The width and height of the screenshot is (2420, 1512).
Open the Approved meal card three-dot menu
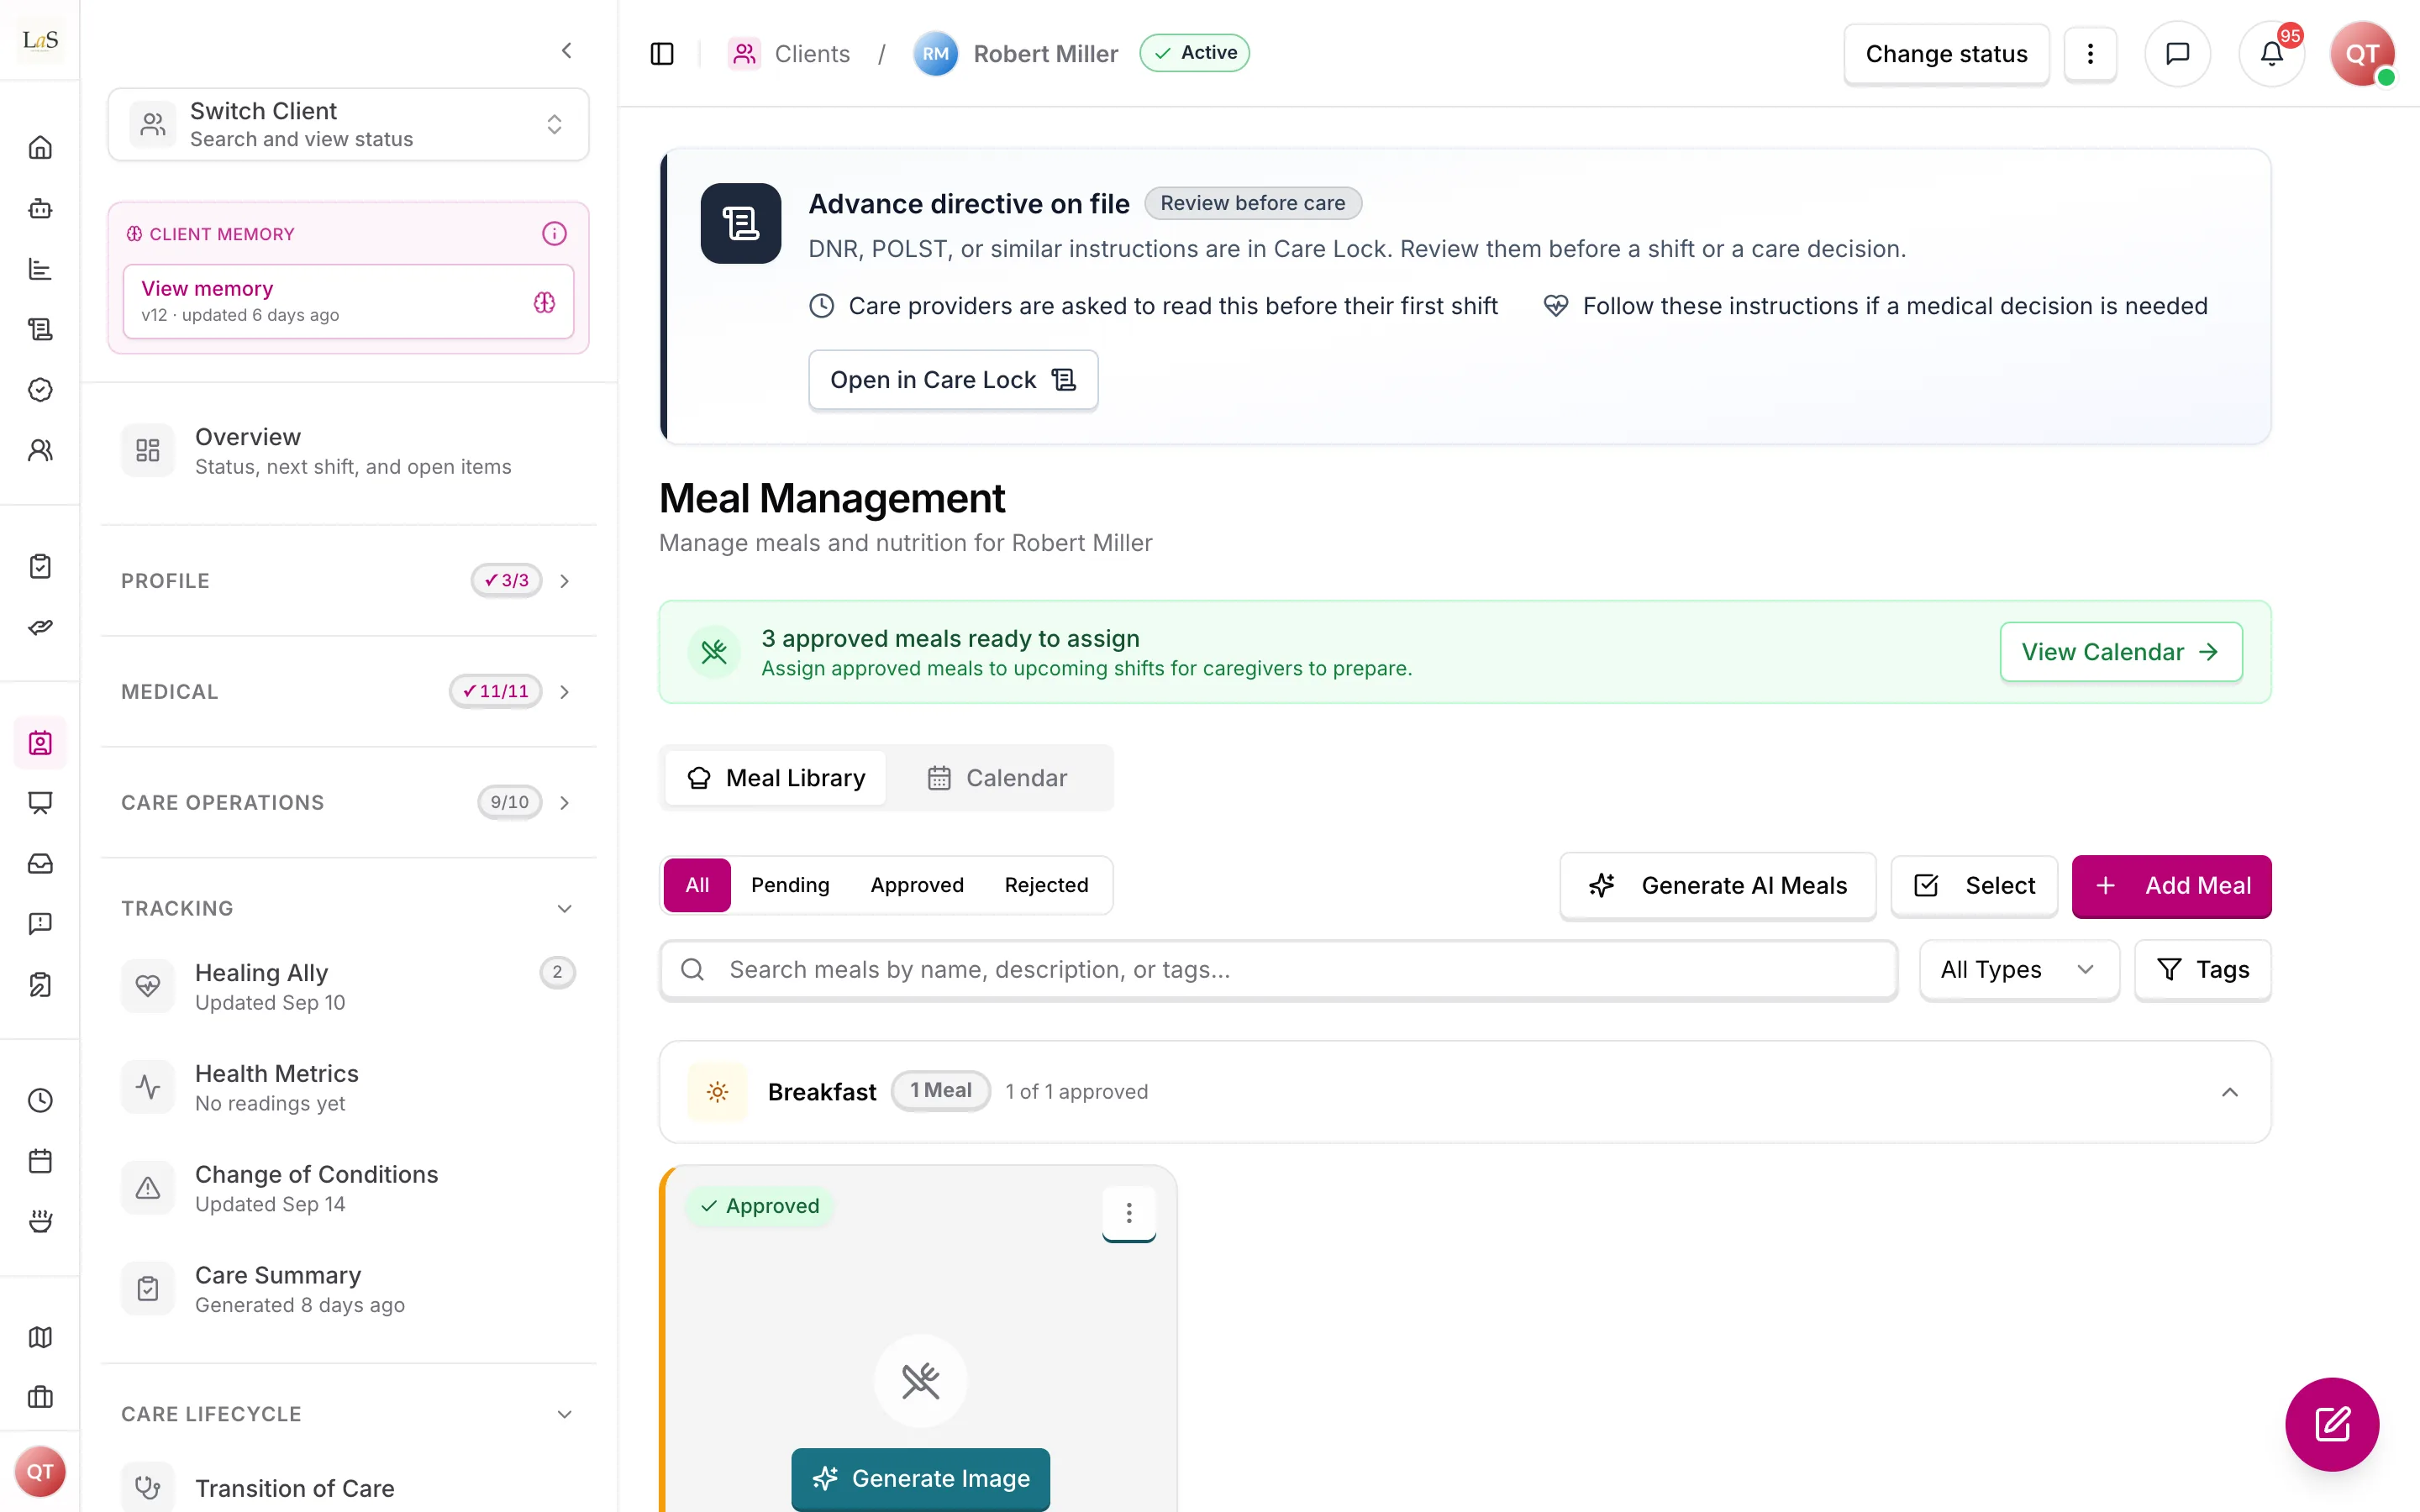(1129, 1212)
